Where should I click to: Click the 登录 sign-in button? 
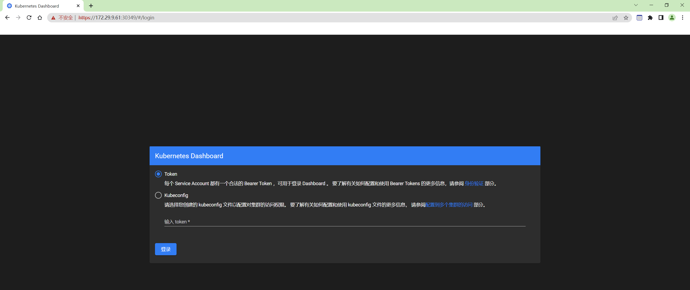(166, 249)
